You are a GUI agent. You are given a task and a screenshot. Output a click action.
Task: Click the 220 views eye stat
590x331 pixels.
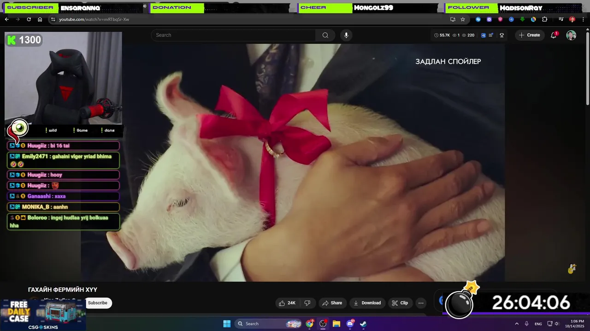tap(468, 35)
